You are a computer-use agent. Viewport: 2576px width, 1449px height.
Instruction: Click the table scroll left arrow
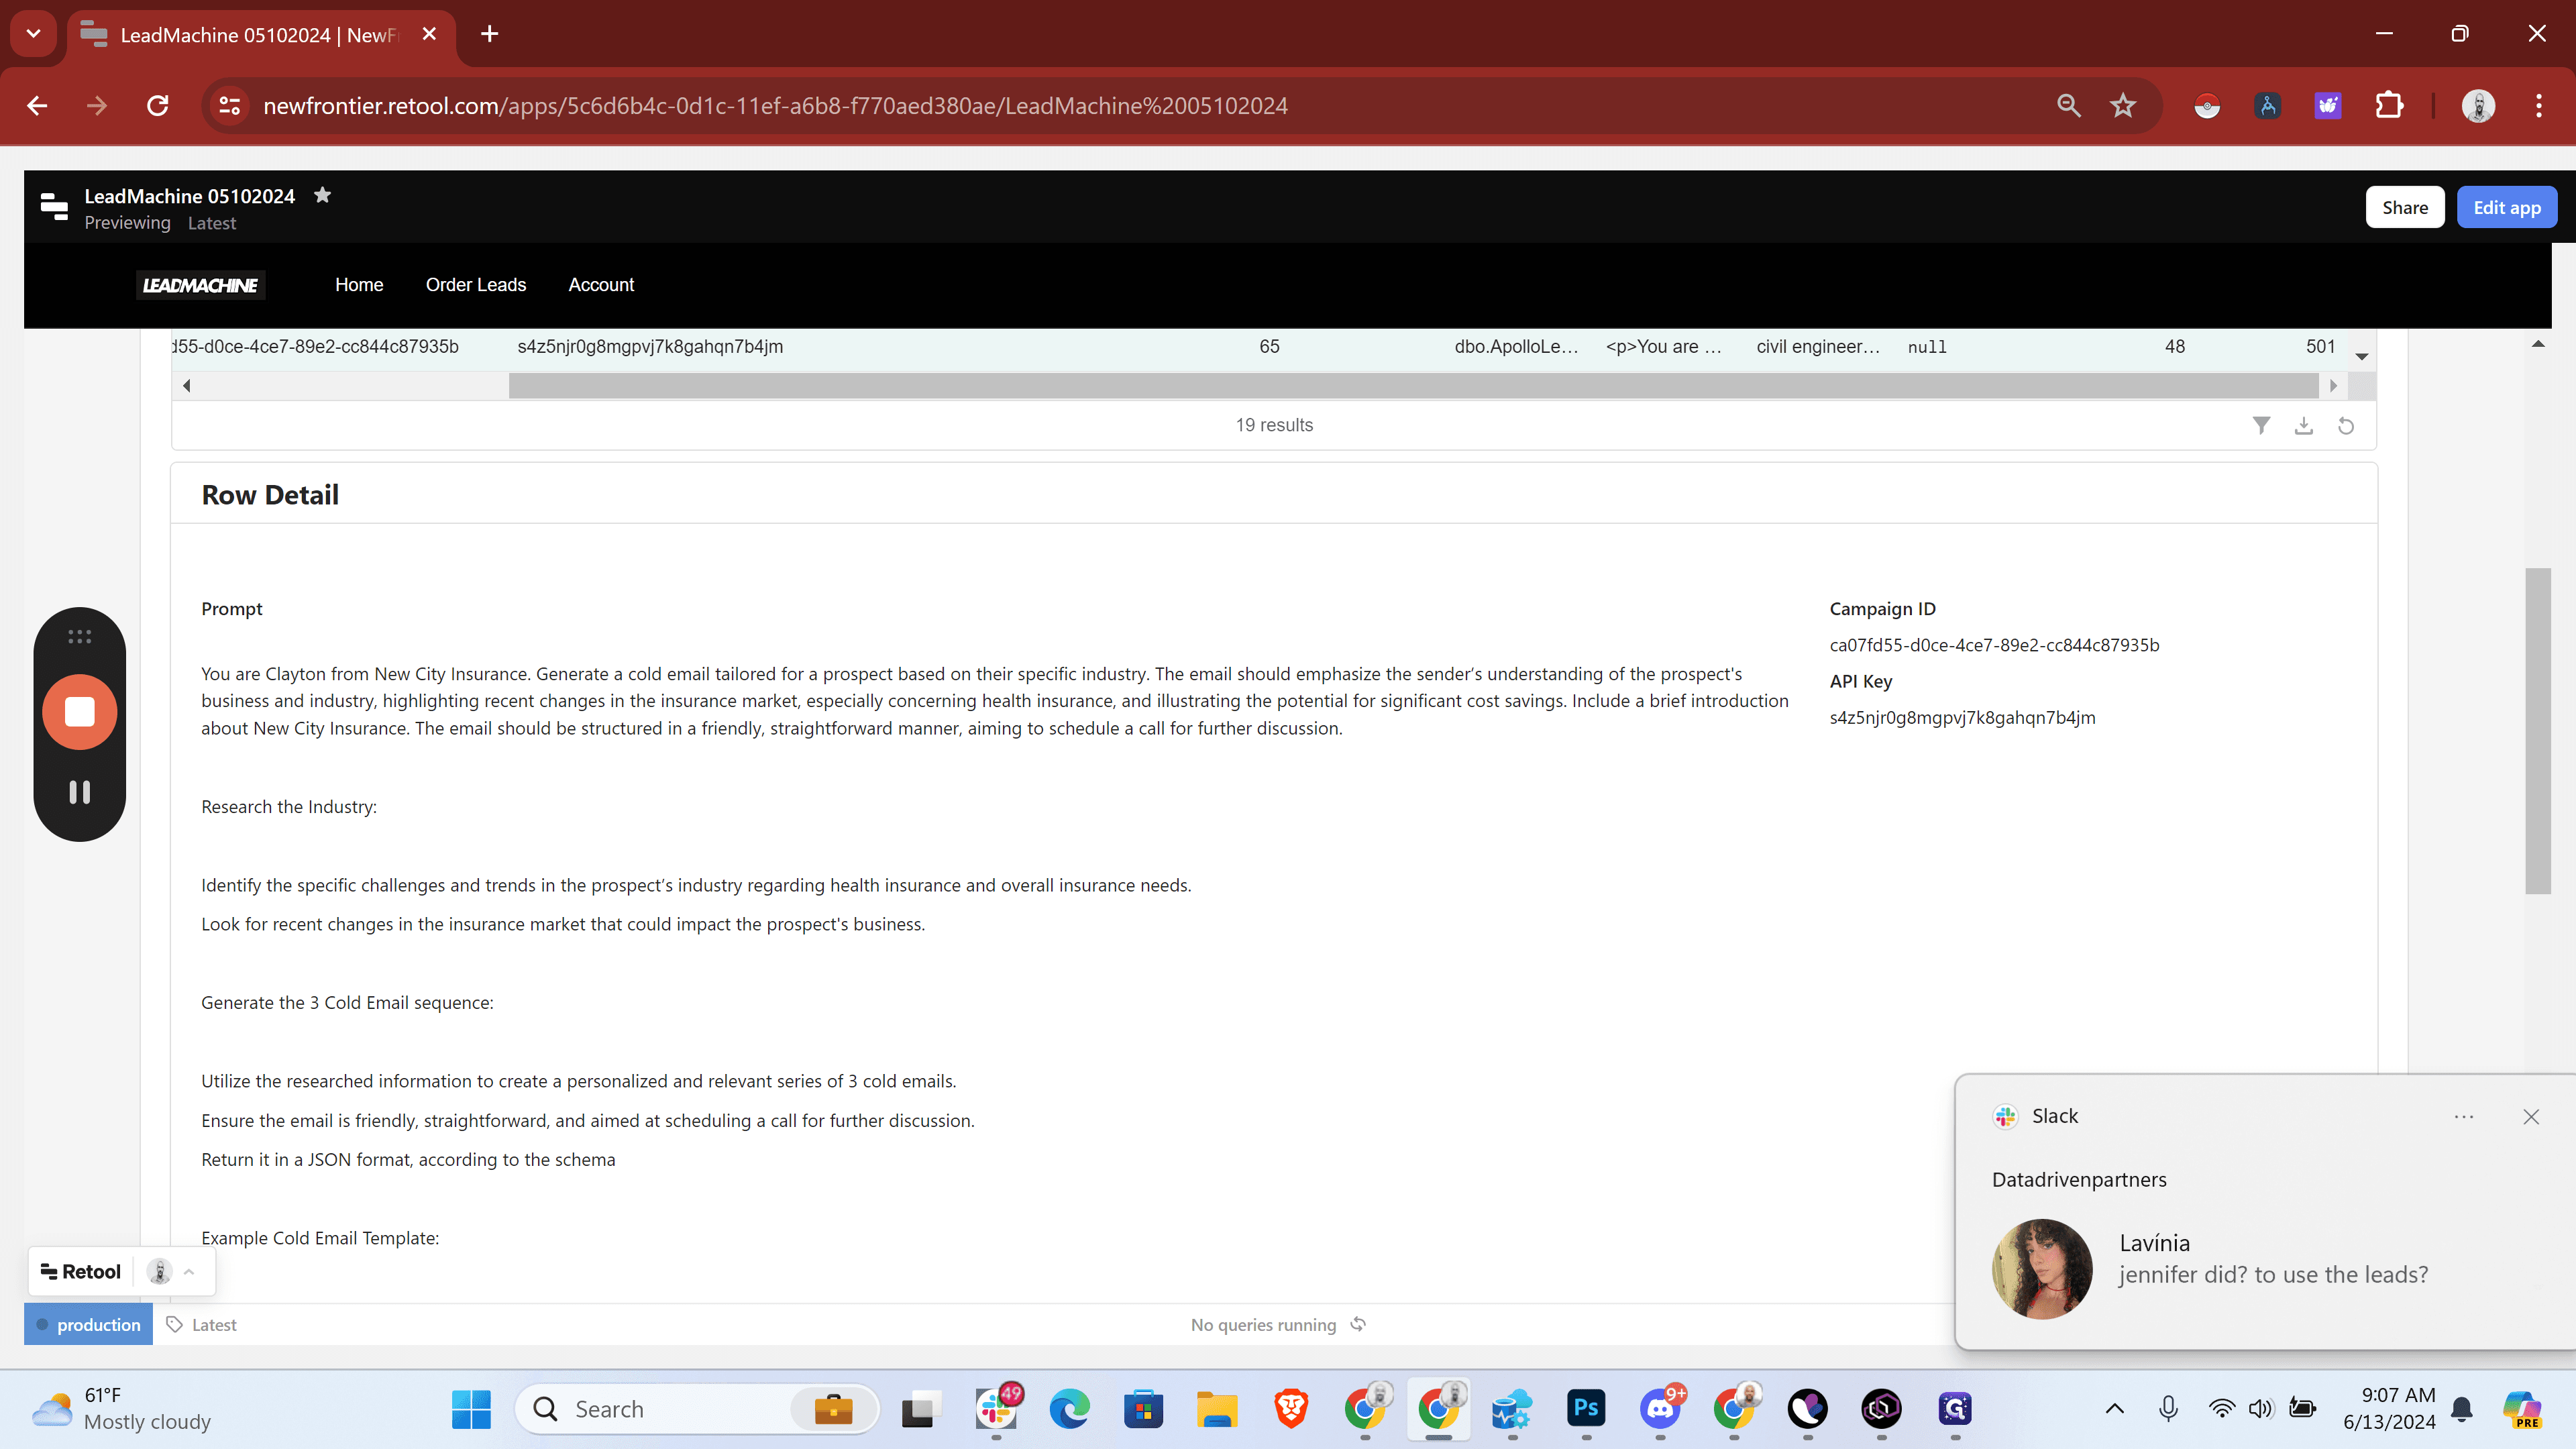pos(186,385)
